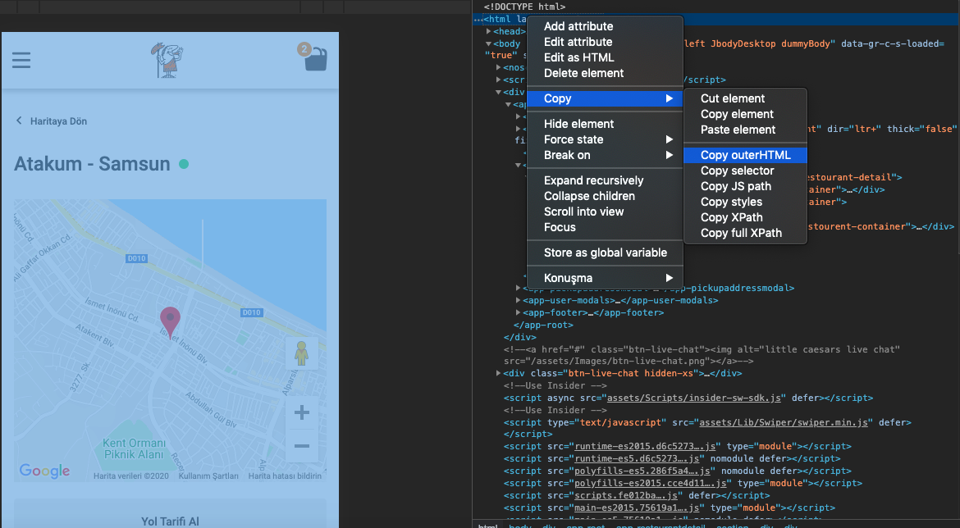Select Hide element
Image resolution: width=960 pixels, height=528 pixels.
(x=605, y=124)
